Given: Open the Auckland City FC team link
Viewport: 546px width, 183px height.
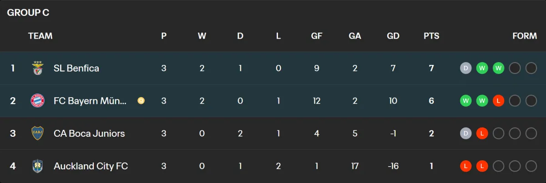Looking at the screenshot, I should 91,166.
